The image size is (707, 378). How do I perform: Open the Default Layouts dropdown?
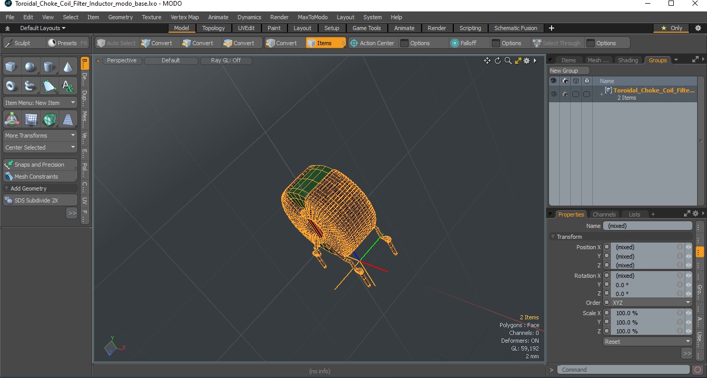coord(43,28)
